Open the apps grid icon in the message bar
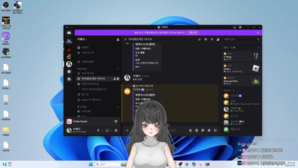Viewport: 298px width, 168px height. point(215,131)
